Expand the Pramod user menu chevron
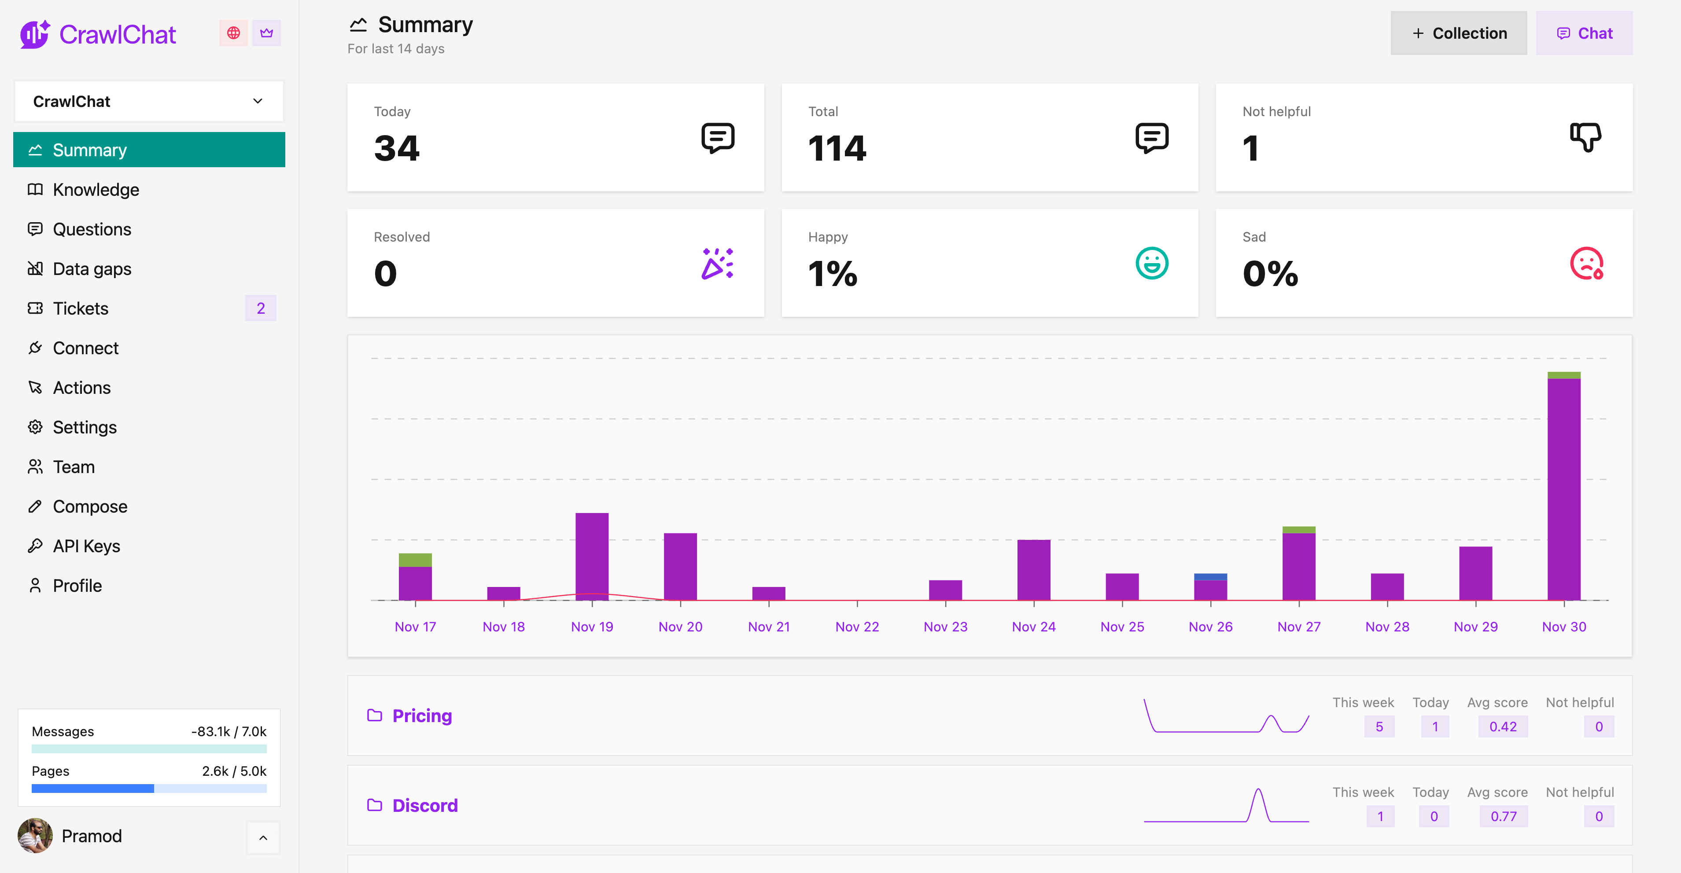Image resolution: width=1681 pixels, height=873 pixels. pos(263,838)
